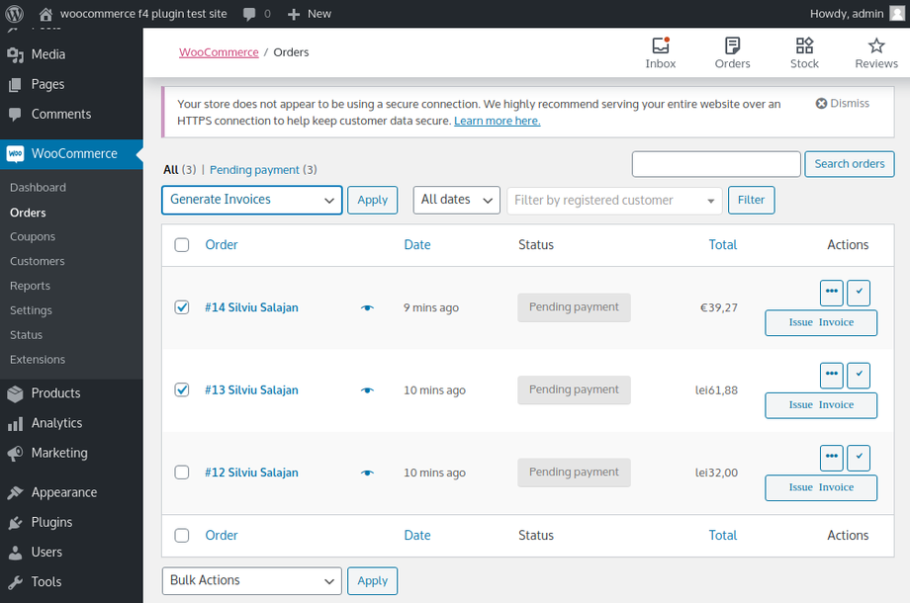The image size is (910, 603).
Task: Open the WooCommerce Inbox panel
Action: 660,52
